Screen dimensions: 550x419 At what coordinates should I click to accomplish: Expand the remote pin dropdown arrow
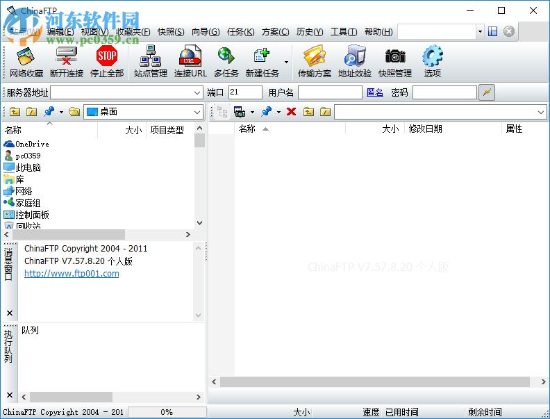pyautogui.click(x=278, y=113)
